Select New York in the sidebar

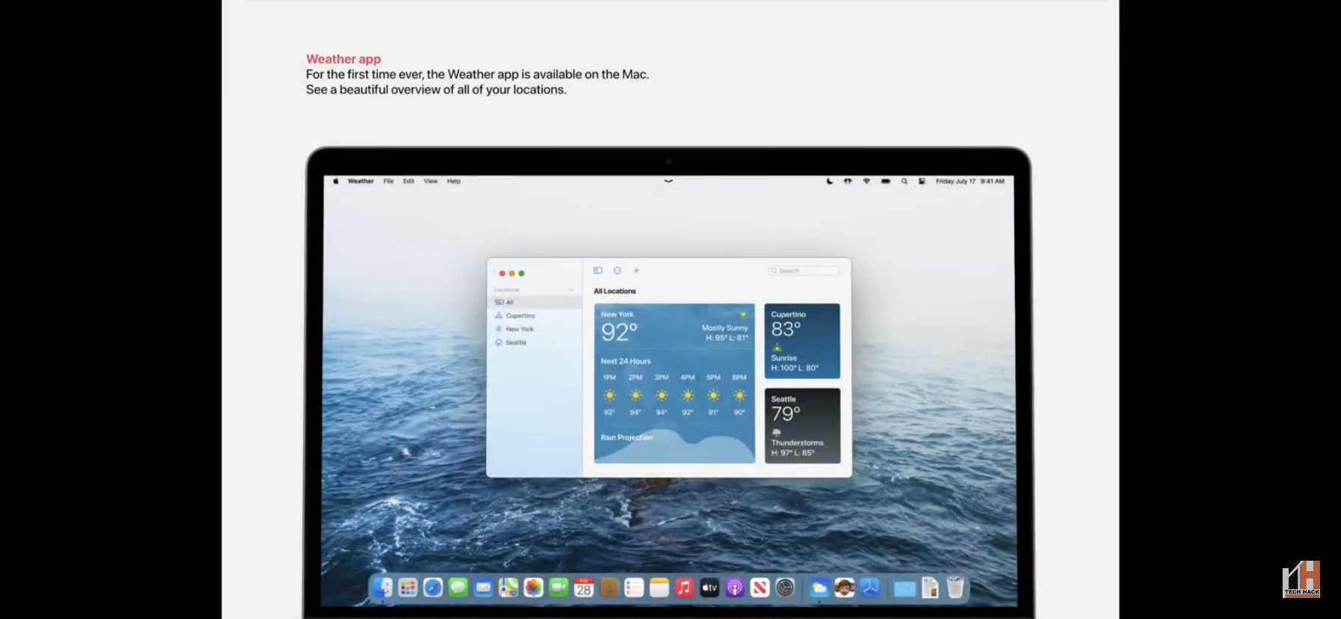[x=534, y=329]
